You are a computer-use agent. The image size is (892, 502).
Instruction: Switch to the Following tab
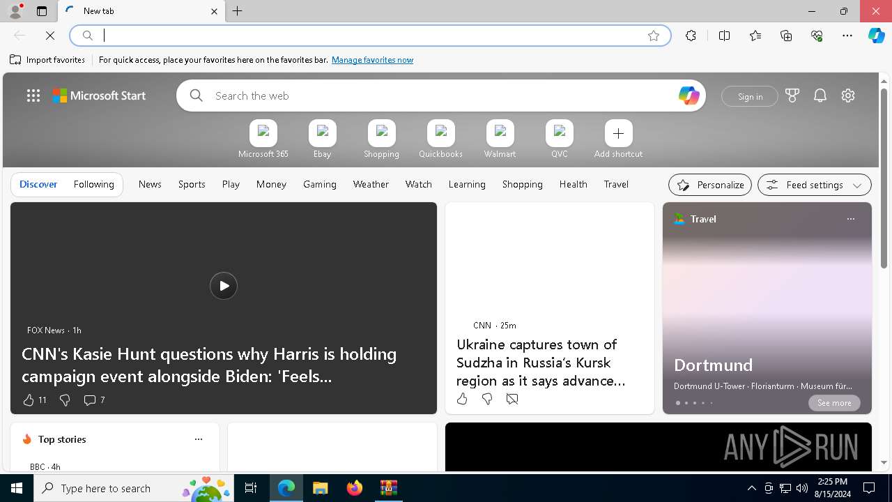[94, 184]
